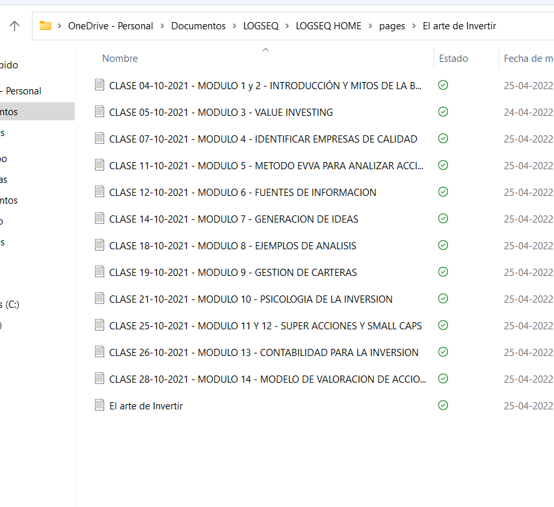Expand chevron after OneDrive - Personal breadcrumb
The image size is (554, 507).
pyautogui.click(x=162, y=26)
